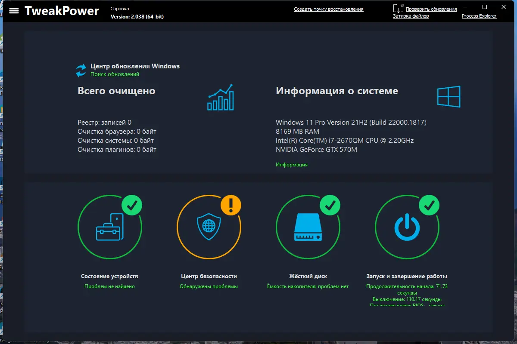This screenshot has width=517, height=344.
Task: Click the Реестр: записей 0 line
Action: (x=104, y=123)
